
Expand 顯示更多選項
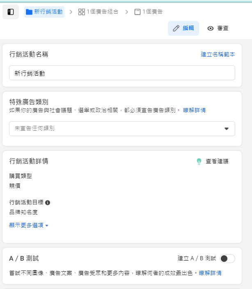[x=29, y=225]
